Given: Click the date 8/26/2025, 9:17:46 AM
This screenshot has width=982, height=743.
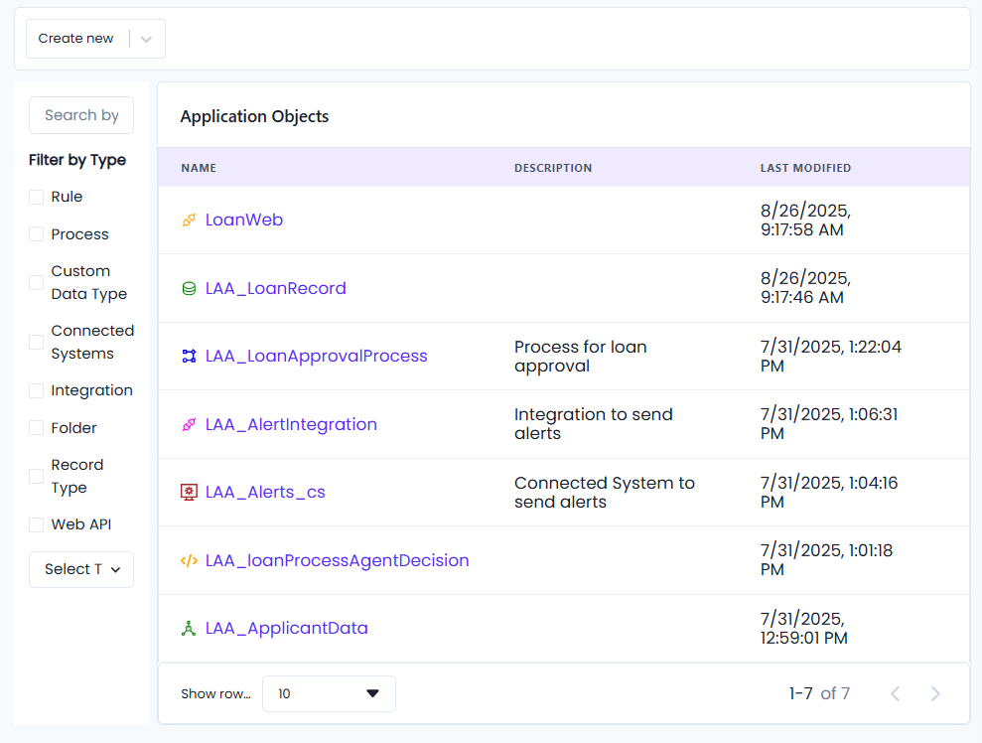Looking at the screenshot, I should coord(805,288).
